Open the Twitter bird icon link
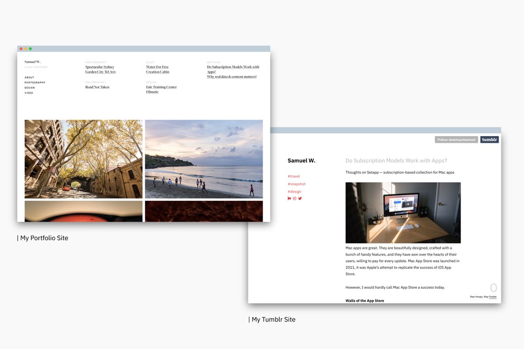The width and height of the screenshot is (524, 349). point(300,199)
